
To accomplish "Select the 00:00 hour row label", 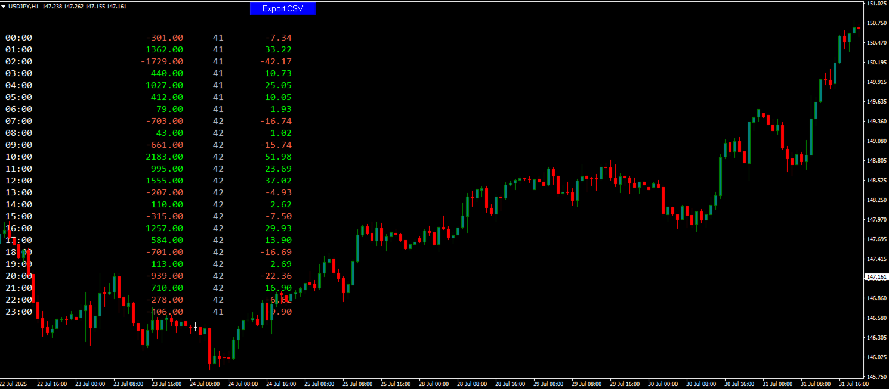I will coord(18,38).
